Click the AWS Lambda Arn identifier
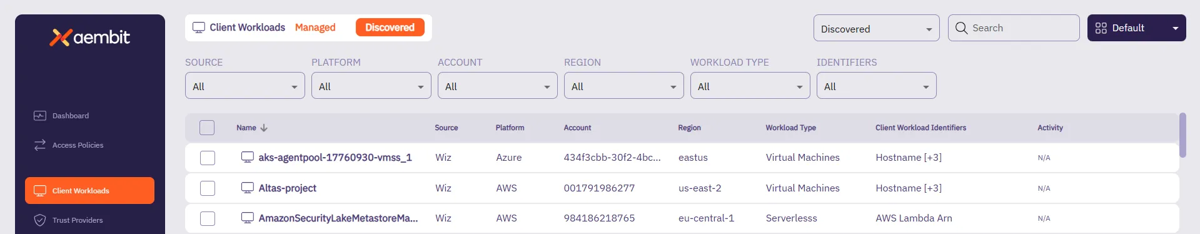1200x234 pixels. point(914,218)
